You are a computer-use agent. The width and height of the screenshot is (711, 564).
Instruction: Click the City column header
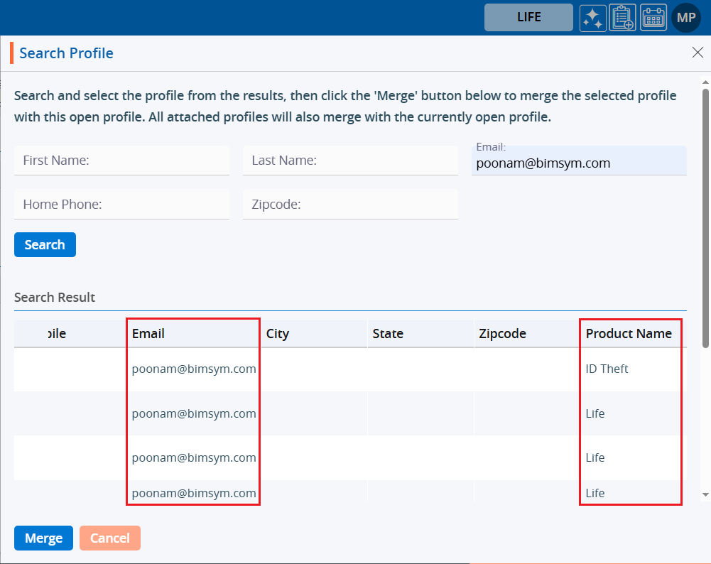[x=278, y=334]
